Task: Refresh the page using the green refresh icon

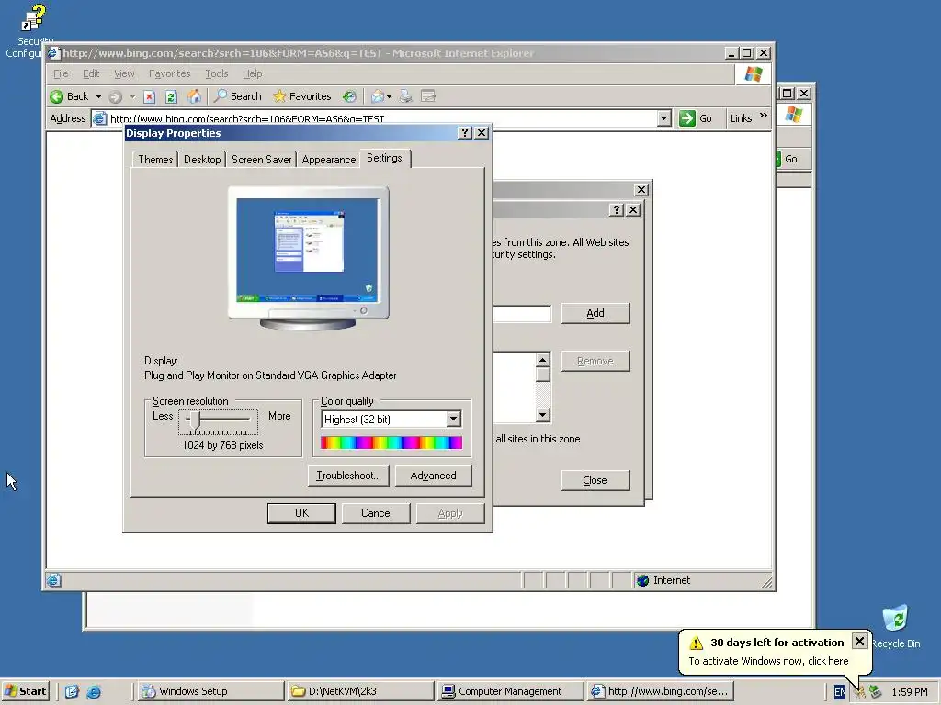Action: point(171,96)
